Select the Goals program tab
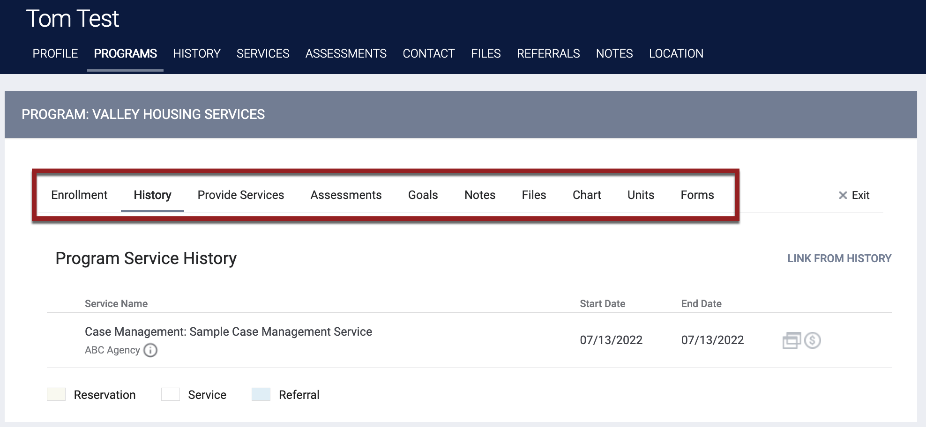Image resolution: width=926 pixels, height=427 pixels. point(422,195)
